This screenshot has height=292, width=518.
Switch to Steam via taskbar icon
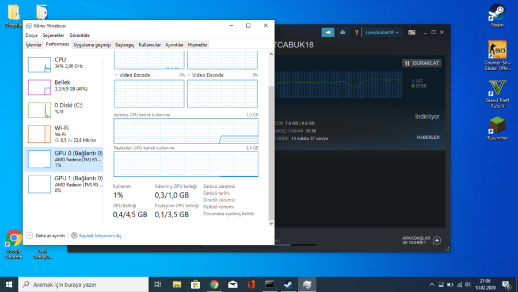coord(288,285)
